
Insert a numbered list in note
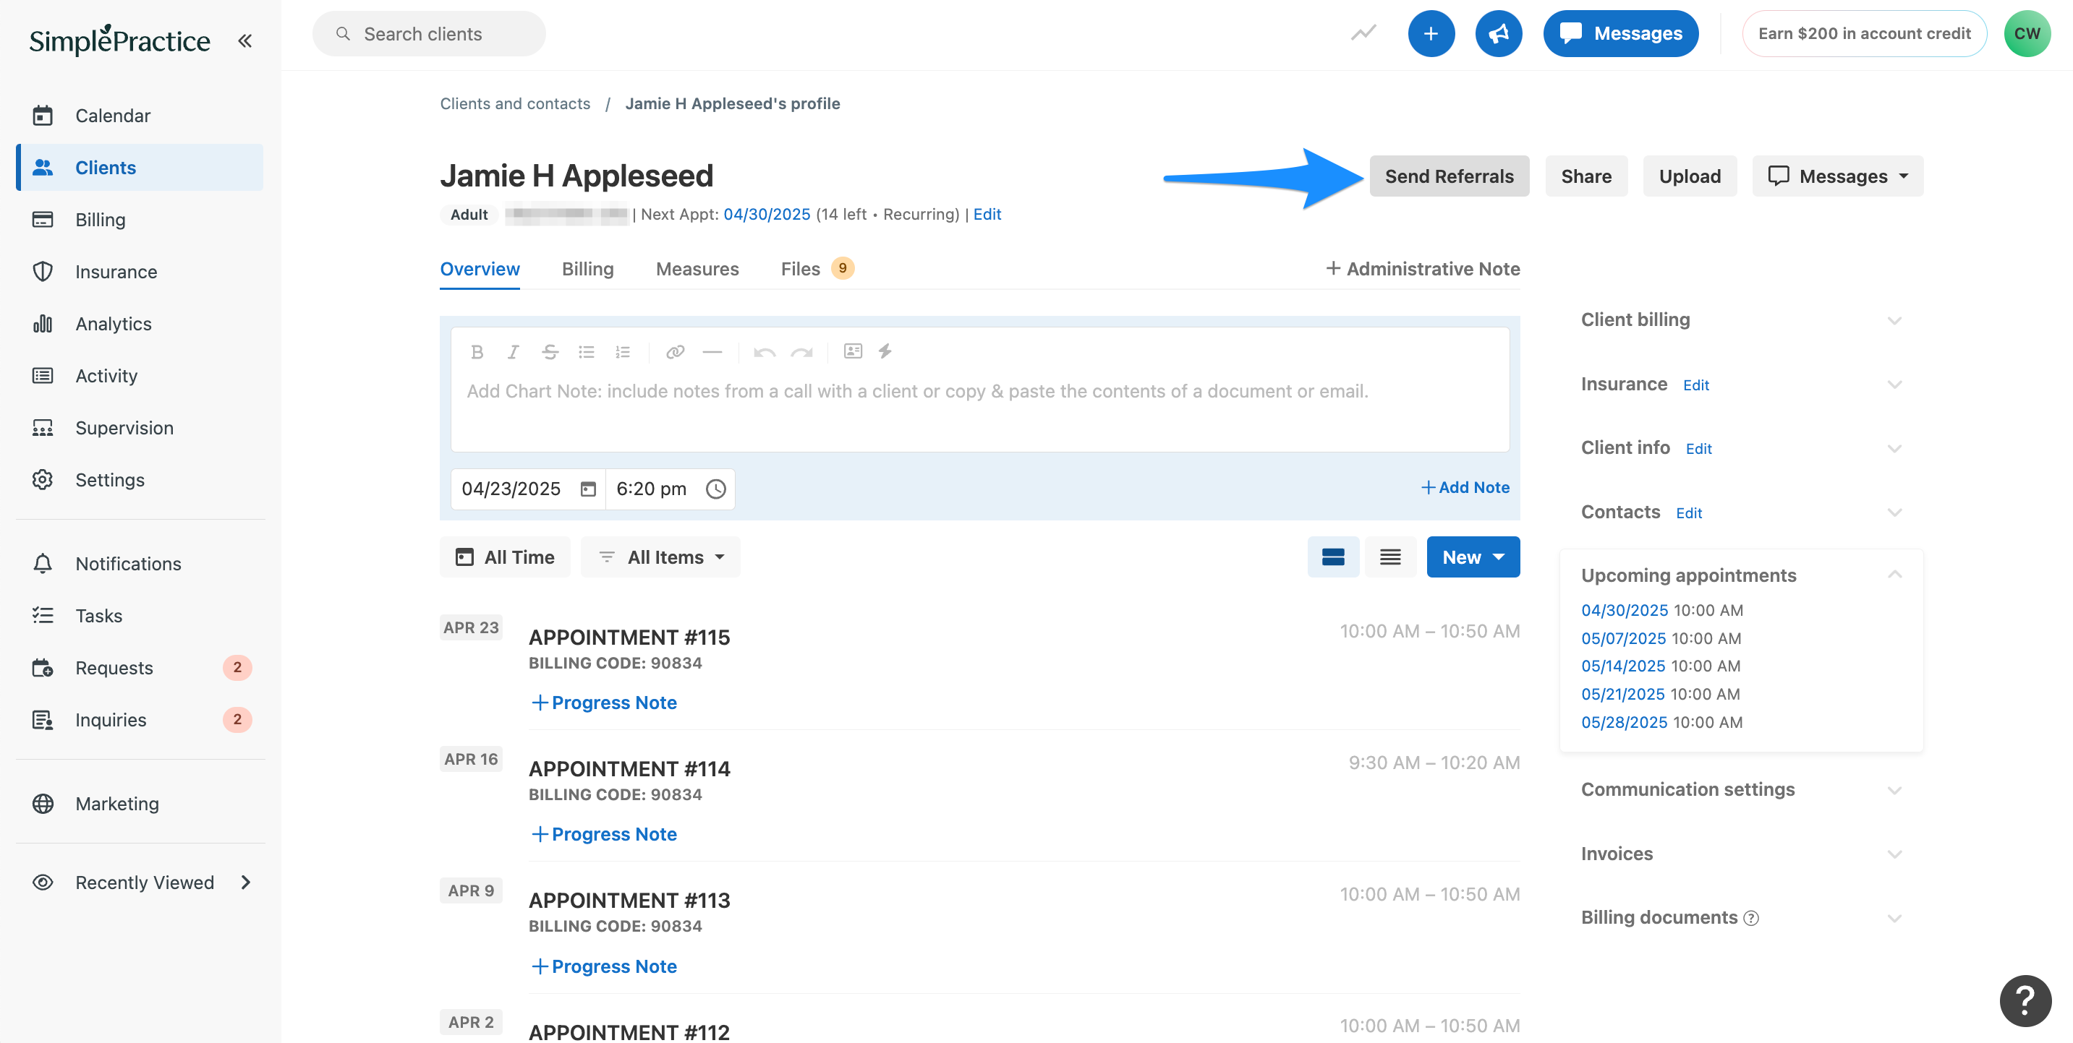pyautogui.click(x=622, y=351)
